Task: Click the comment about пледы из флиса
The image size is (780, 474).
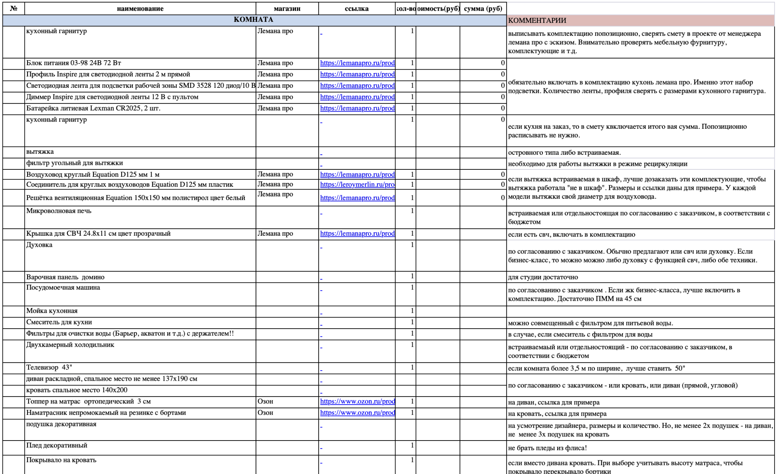Action: coord(547,448)
